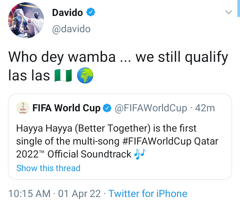
Task: Click the 'Who dey wamba' tweet text
Action: pyautogui.click(x=118, y=57)
